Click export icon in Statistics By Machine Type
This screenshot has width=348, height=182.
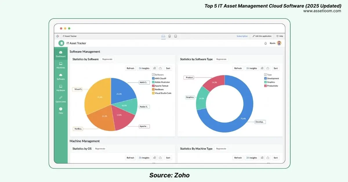click(x=268, y=158)
